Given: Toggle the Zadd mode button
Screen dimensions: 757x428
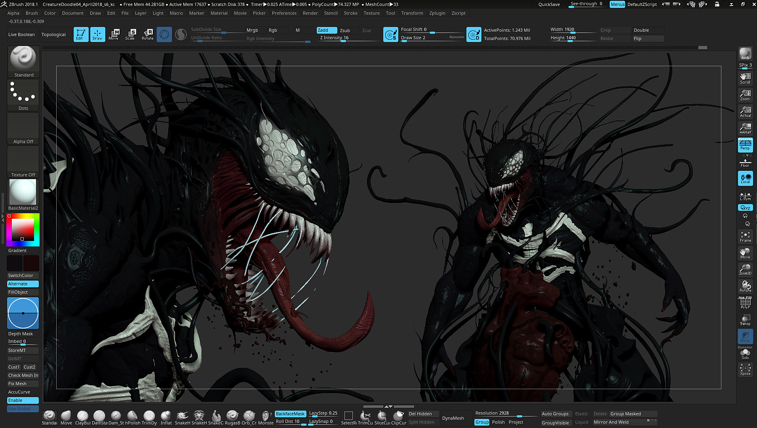Looking at the screenshot, I should click(x=327, y=30).
